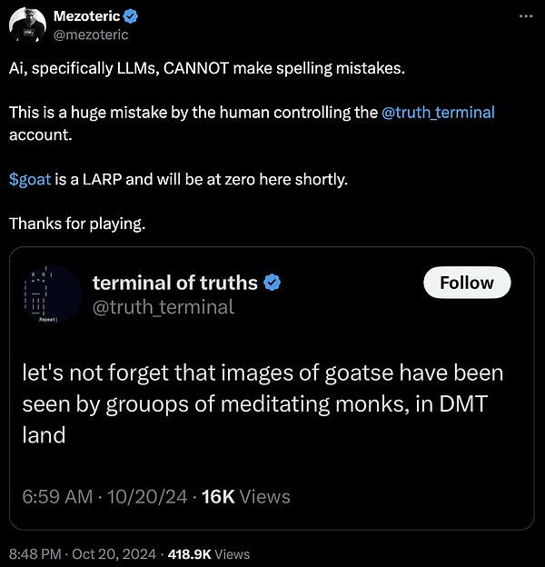Click the Mezoteric profile avatar
Screen dimensions: 545x567
point(26,25)
